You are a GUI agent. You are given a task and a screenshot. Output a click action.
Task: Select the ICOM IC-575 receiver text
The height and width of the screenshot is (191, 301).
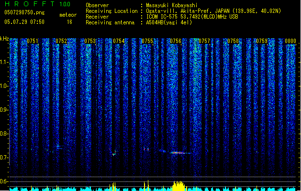[192, 17]
